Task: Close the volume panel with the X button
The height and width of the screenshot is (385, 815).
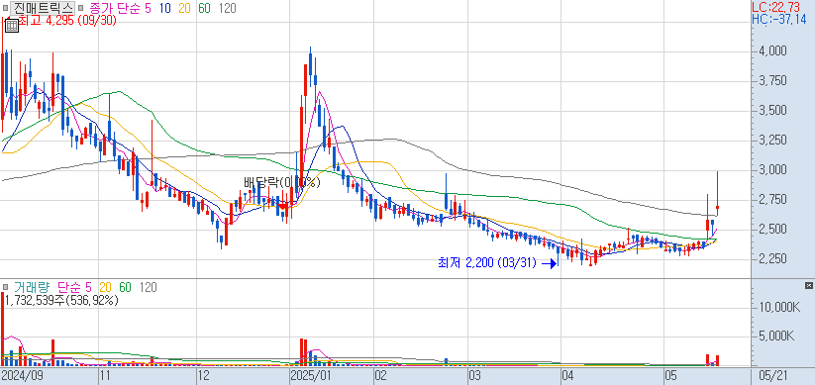Action: [808, 286]
